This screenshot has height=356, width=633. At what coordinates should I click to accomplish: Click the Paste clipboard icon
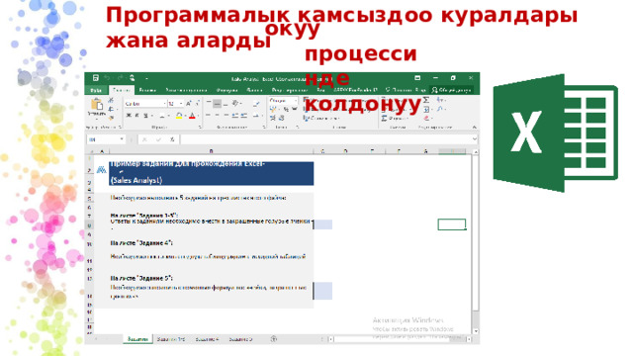pyautogui.click(x=97, y=105)
